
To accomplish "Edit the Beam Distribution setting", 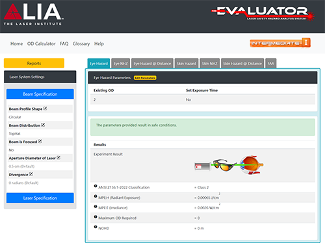I will tap(43, 125).
